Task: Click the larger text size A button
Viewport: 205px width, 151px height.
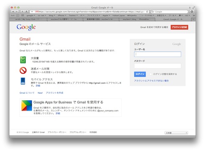Action: coord(26,12)
